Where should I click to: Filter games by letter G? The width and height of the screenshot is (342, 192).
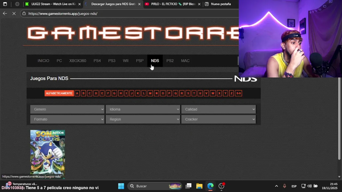click(x=114, y=93)
